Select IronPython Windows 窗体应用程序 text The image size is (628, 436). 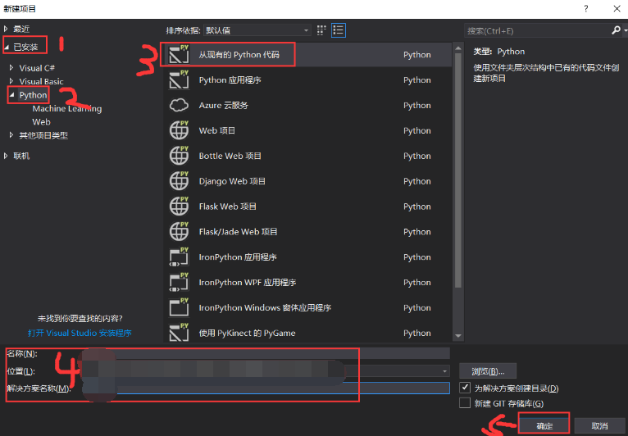265,307
